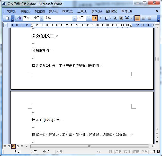Click page count 4/13 in status bar

[46, 151]
